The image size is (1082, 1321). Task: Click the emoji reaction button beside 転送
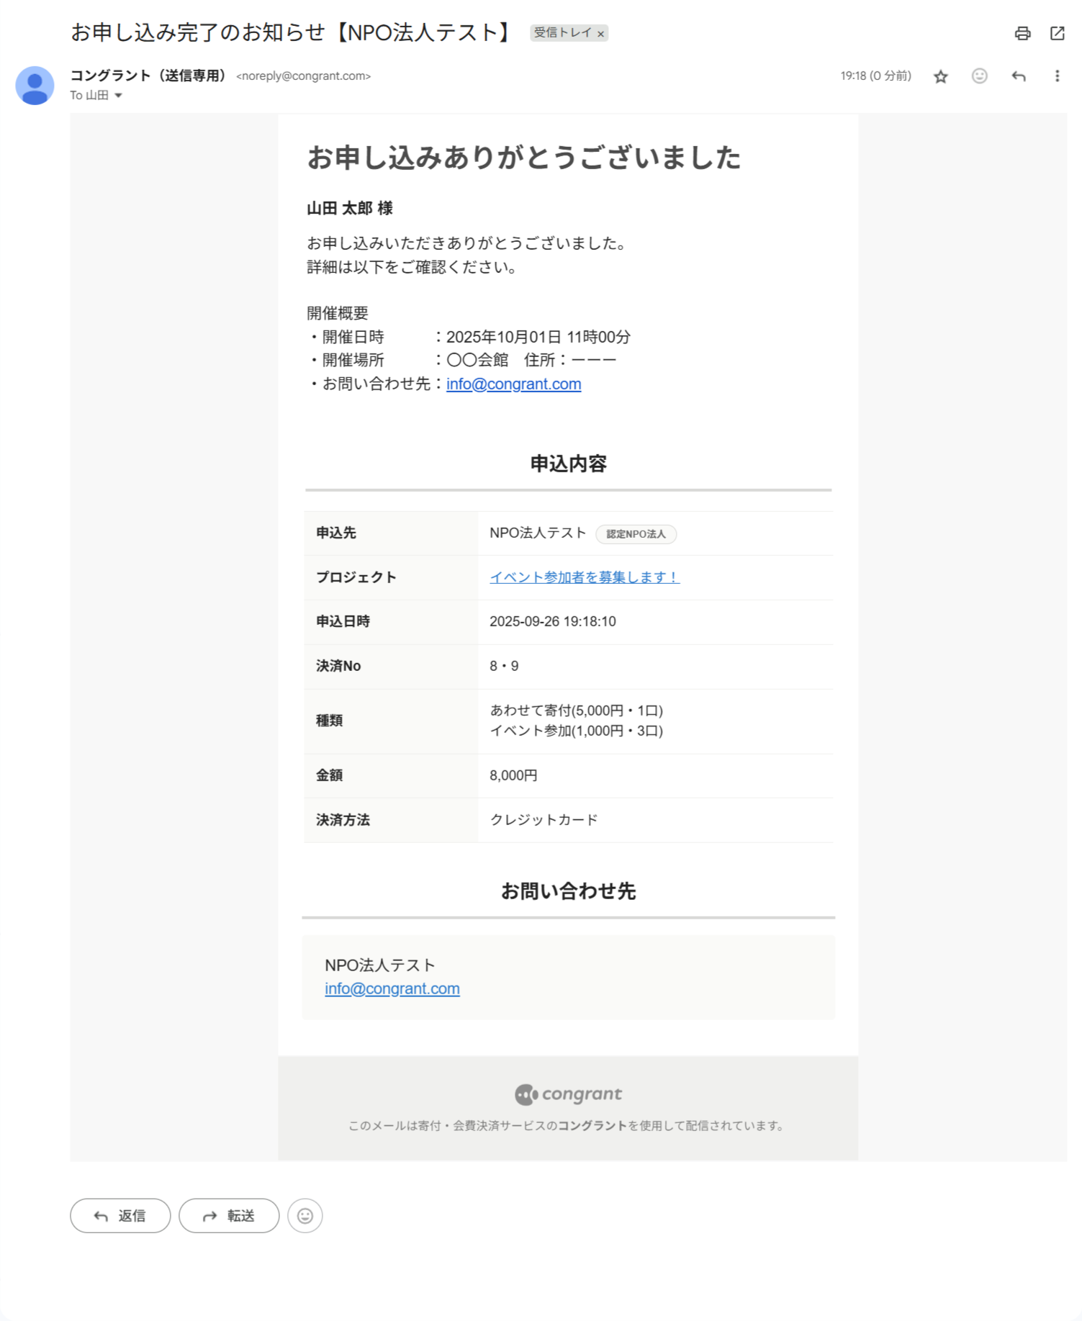(x=305, y=1215)
